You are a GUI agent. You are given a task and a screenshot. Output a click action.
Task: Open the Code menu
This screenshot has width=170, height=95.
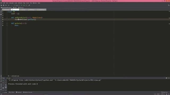pyautogui.click(x=16, y=3)
